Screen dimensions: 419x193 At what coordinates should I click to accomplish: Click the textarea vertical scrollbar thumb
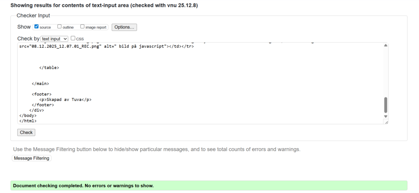coord(385,105)
